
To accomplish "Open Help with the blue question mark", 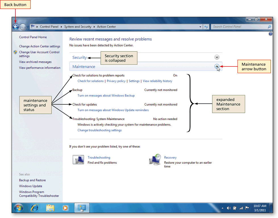I will (270, 34).
